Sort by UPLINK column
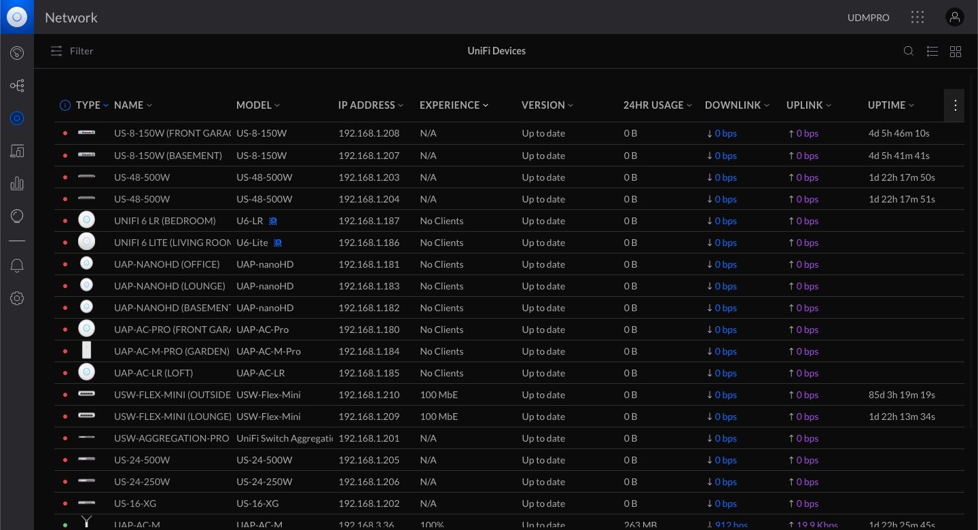Image resolution: width=978 pixels, height=530 pixels. pyautogui.click(x=809, y=105)
